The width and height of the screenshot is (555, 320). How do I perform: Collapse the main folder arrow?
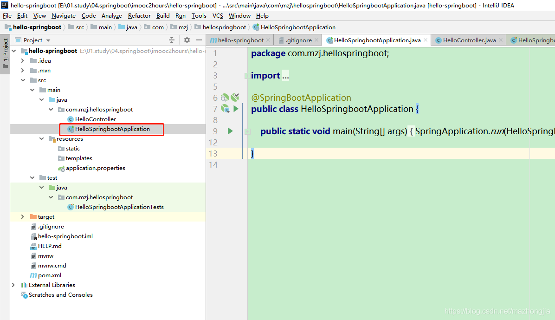32,90
